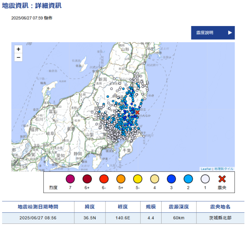
Task: Click the 震源深度 column header
Action: 179,207
